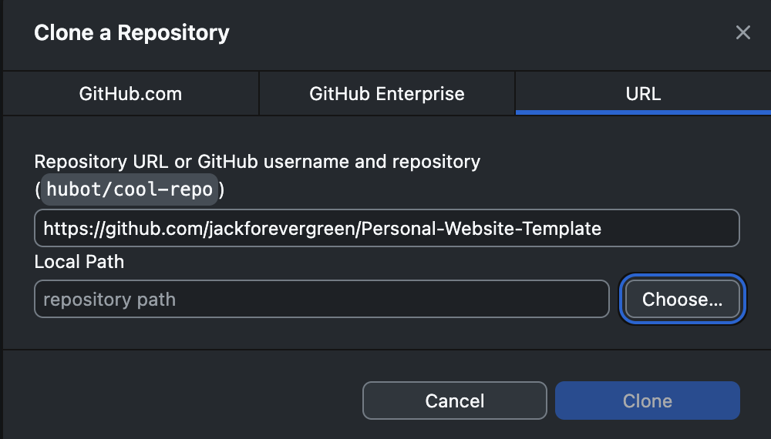Open the GitHub Enterprise tab
The width and height of the screenshot is (771, 439).
click(386, 94)
